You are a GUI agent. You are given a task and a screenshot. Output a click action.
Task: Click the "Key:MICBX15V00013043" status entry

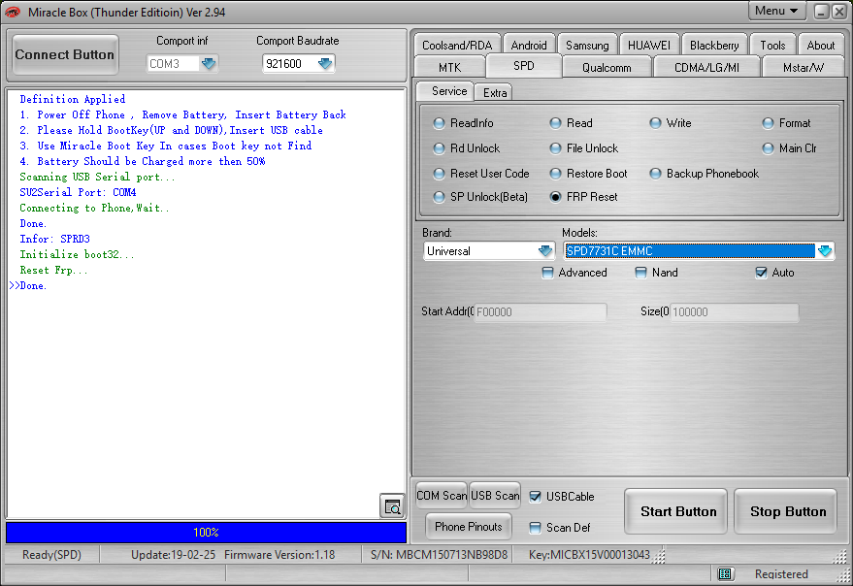589,555
